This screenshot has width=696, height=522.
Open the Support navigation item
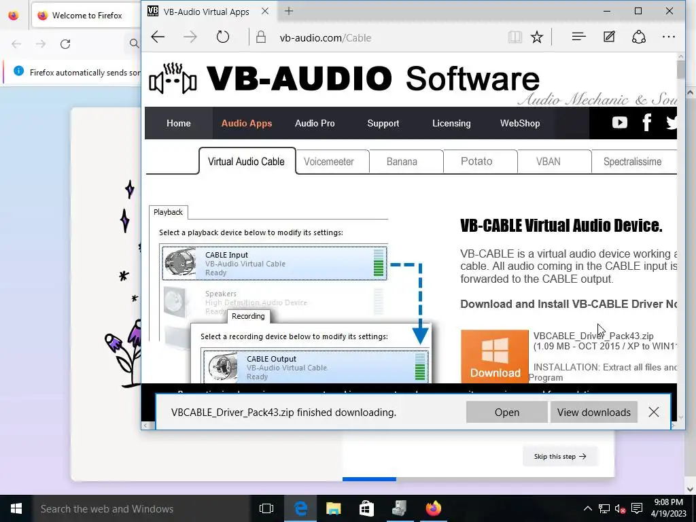click(x=383, y=124)
